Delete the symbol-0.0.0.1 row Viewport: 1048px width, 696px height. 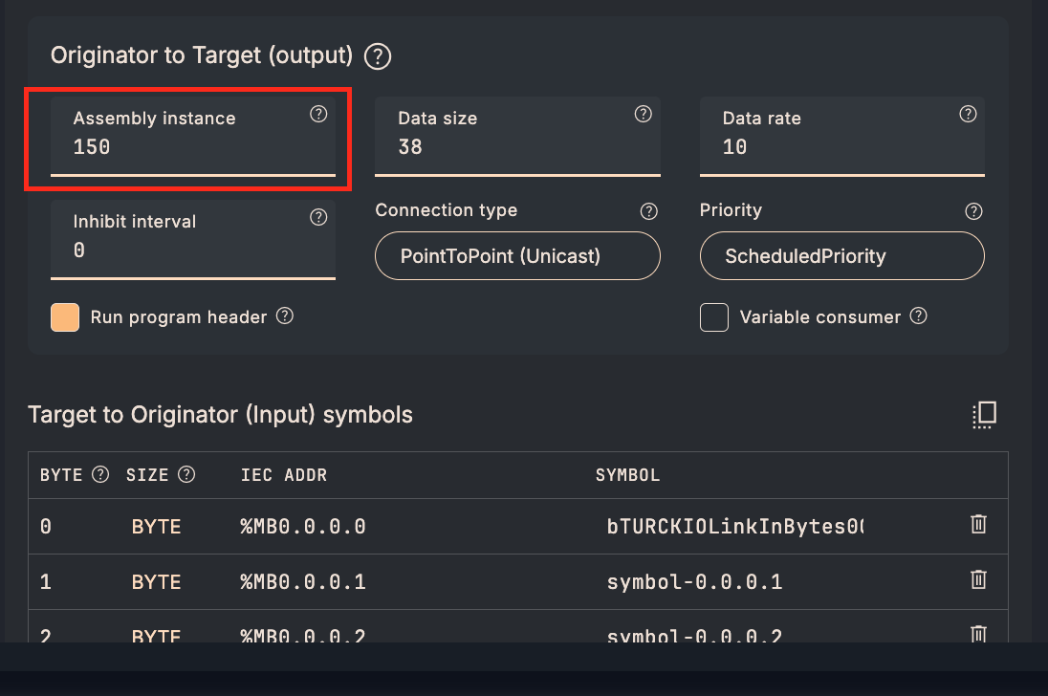point(978,579)
